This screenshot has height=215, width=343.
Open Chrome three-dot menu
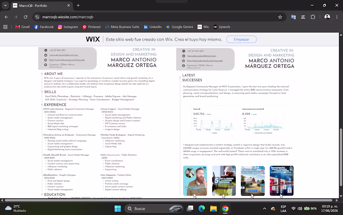point(337,17)
